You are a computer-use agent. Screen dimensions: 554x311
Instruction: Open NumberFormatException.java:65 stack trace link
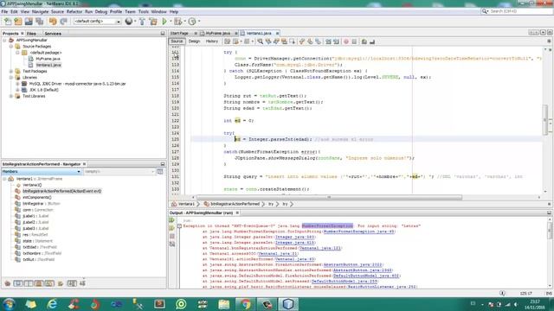pyautogui.click(x=359, y=232)
